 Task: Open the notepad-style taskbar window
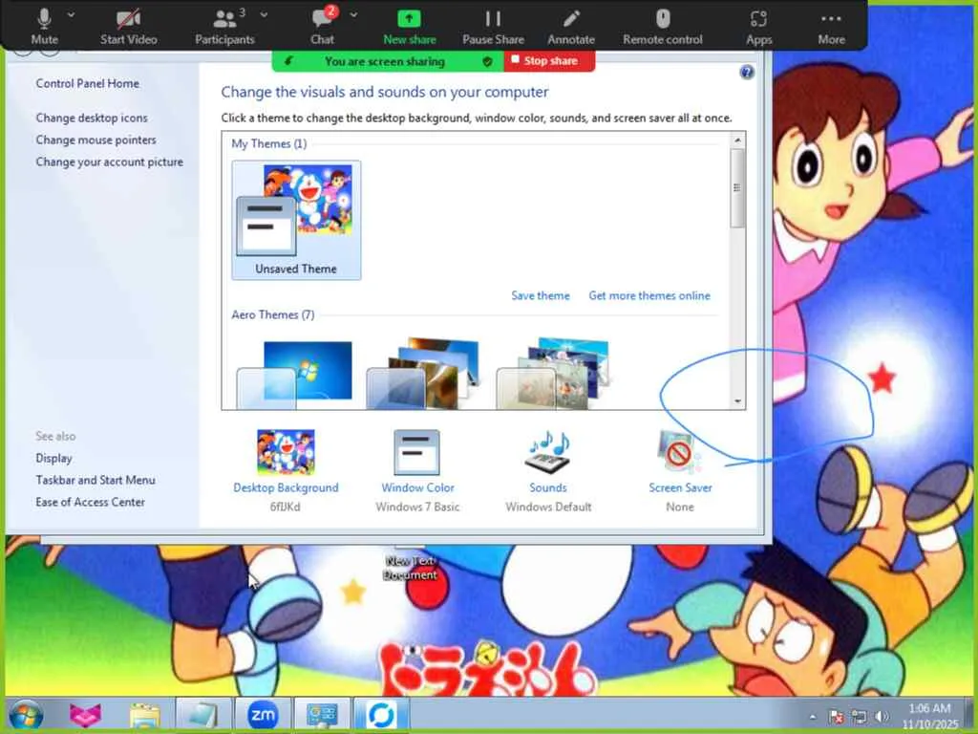click(x=202, y=715)
